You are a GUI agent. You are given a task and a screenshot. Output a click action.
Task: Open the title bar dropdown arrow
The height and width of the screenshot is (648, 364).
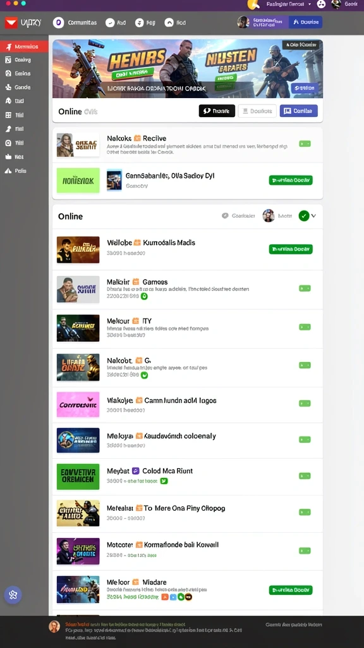pyautogui.click(x=310, y=4)
